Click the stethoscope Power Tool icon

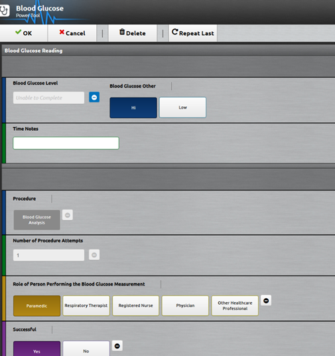pyautogui.click(x=4, y=11)
